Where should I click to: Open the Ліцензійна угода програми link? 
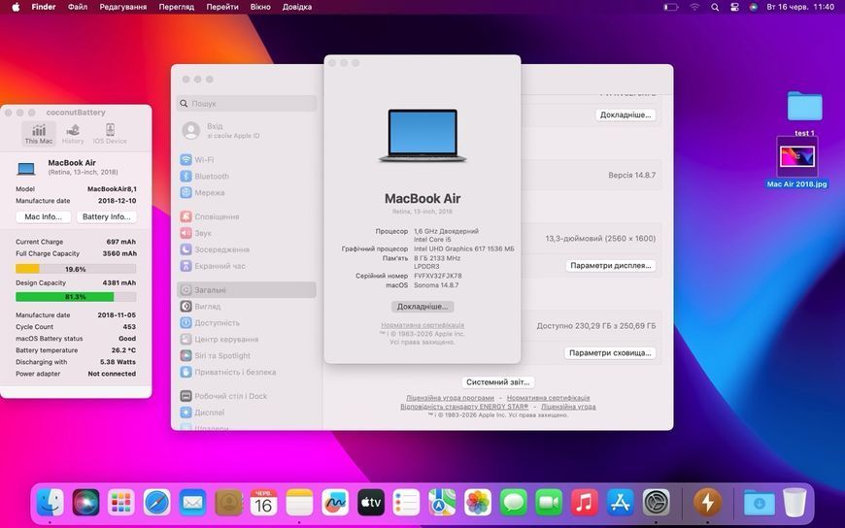tap(450, 398)
